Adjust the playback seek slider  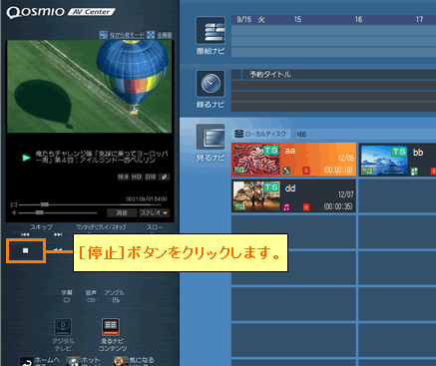(45, 204)
